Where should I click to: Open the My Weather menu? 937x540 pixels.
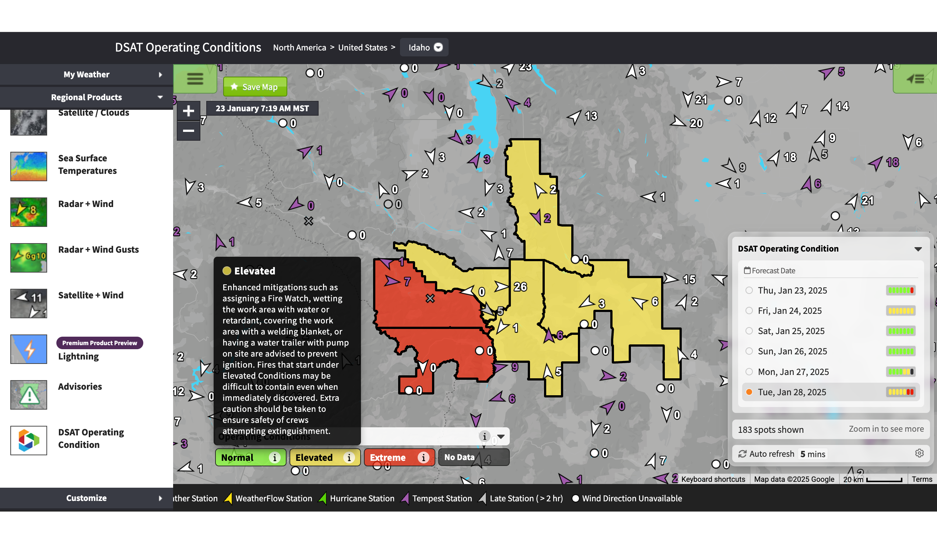pos(86,74)
